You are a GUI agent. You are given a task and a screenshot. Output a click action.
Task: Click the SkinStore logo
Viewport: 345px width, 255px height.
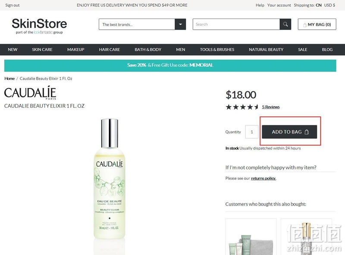click(39, 26)
